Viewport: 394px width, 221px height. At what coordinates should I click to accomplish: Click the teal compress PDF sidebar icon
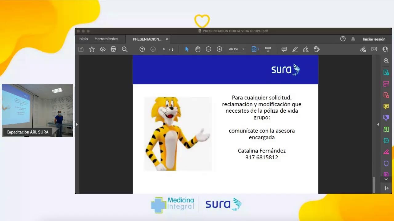[x=386, y=141]
